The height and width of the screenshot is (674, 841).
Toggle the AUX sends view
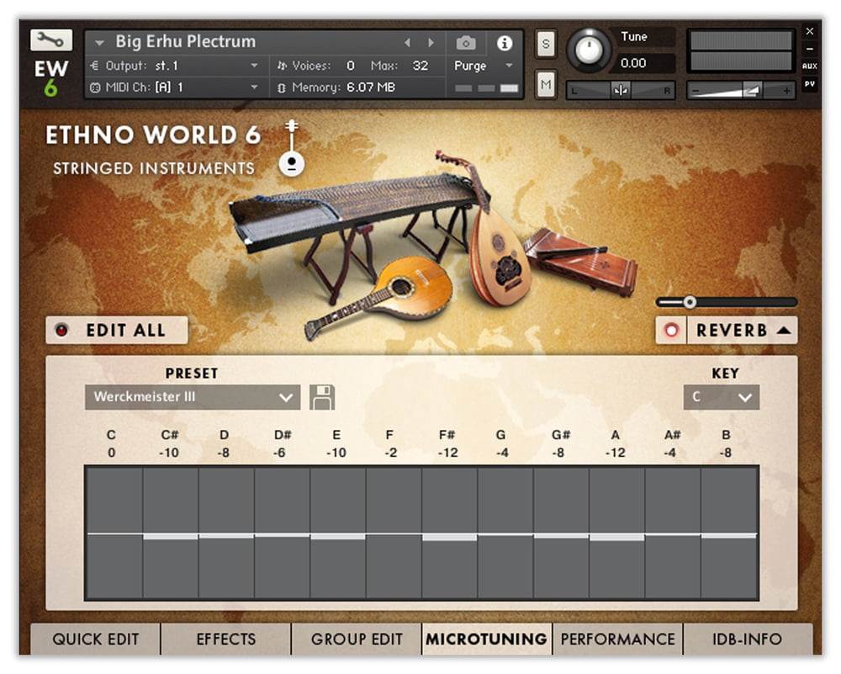[810, 66]
